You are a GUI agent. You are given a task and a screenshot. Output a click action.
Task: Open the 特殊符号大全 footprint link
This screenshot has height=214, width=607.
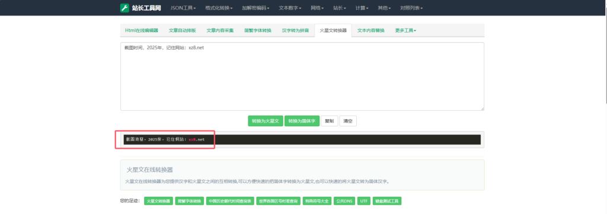tap(317, 201)
